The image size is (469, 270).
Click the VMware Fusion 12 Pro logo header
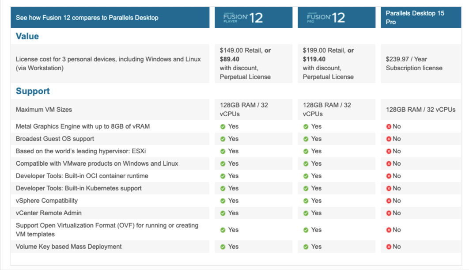pos(326,18)
